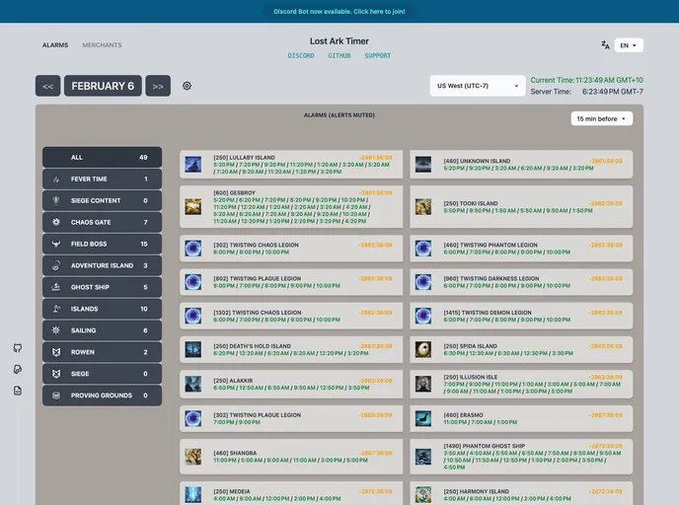Open the US West (UTC-7) server dropdown
679x505 pixels.
478,86
